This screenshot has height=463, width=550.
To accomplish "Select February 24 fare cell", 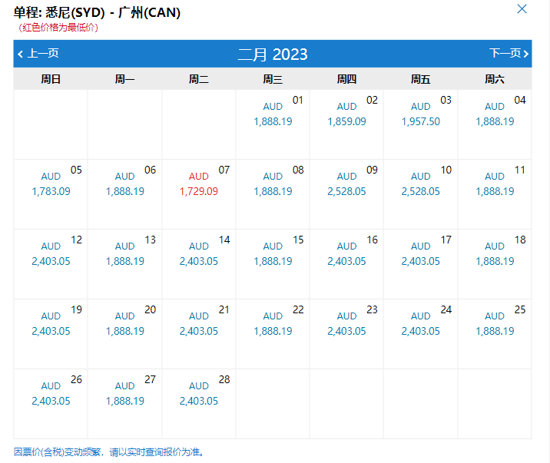I will coord(421,333).
